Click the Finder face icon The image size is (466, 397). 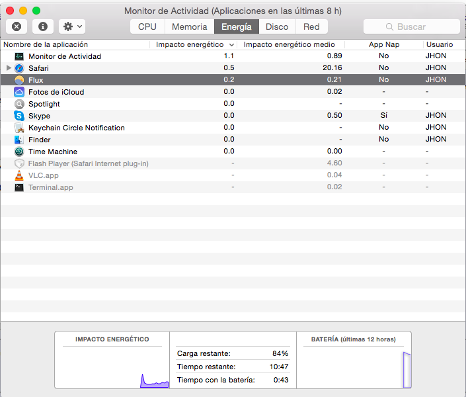coord(19,140)
